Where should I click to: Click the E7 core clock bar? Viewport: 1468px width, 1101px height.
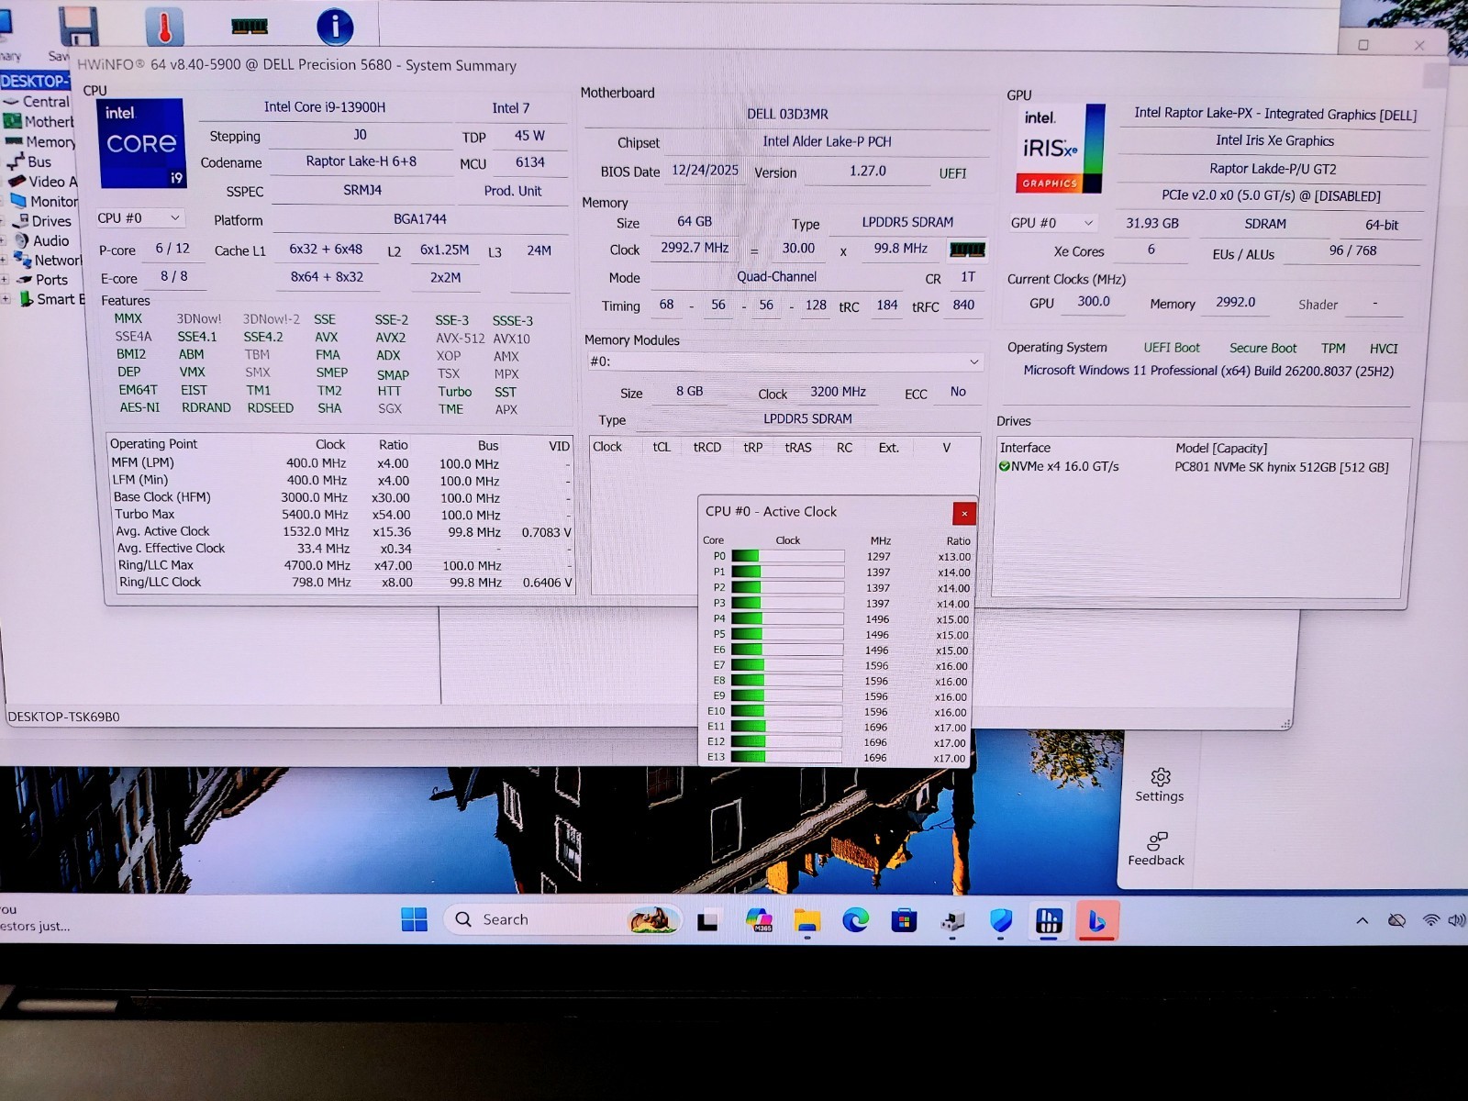point(787,665)
